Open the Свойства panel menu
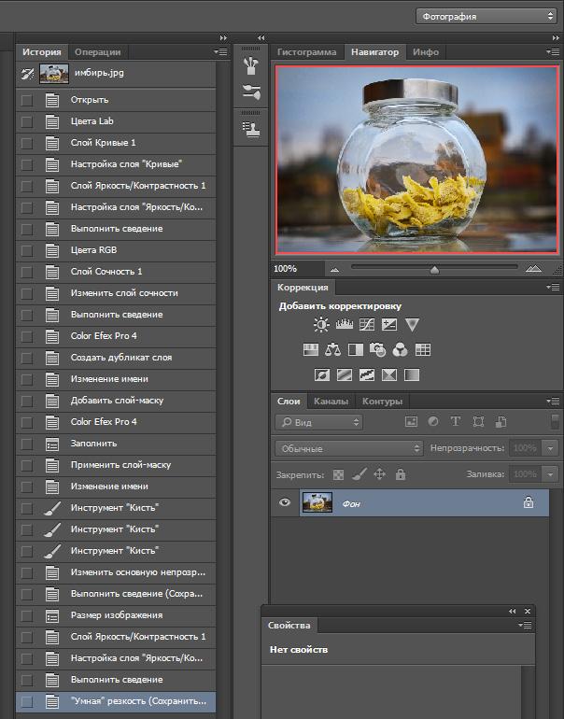 pos(525,625)
